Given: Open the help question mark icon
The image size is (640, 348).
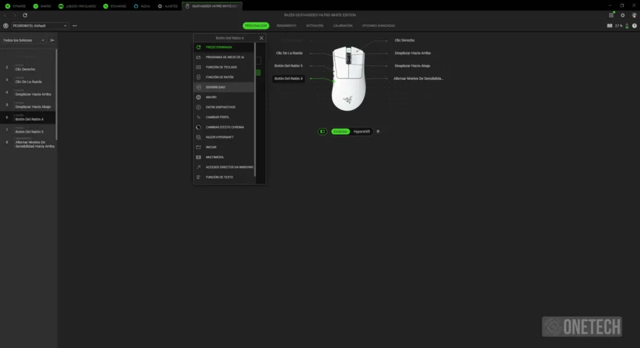Looking at the screenshot, I should 634,26.
